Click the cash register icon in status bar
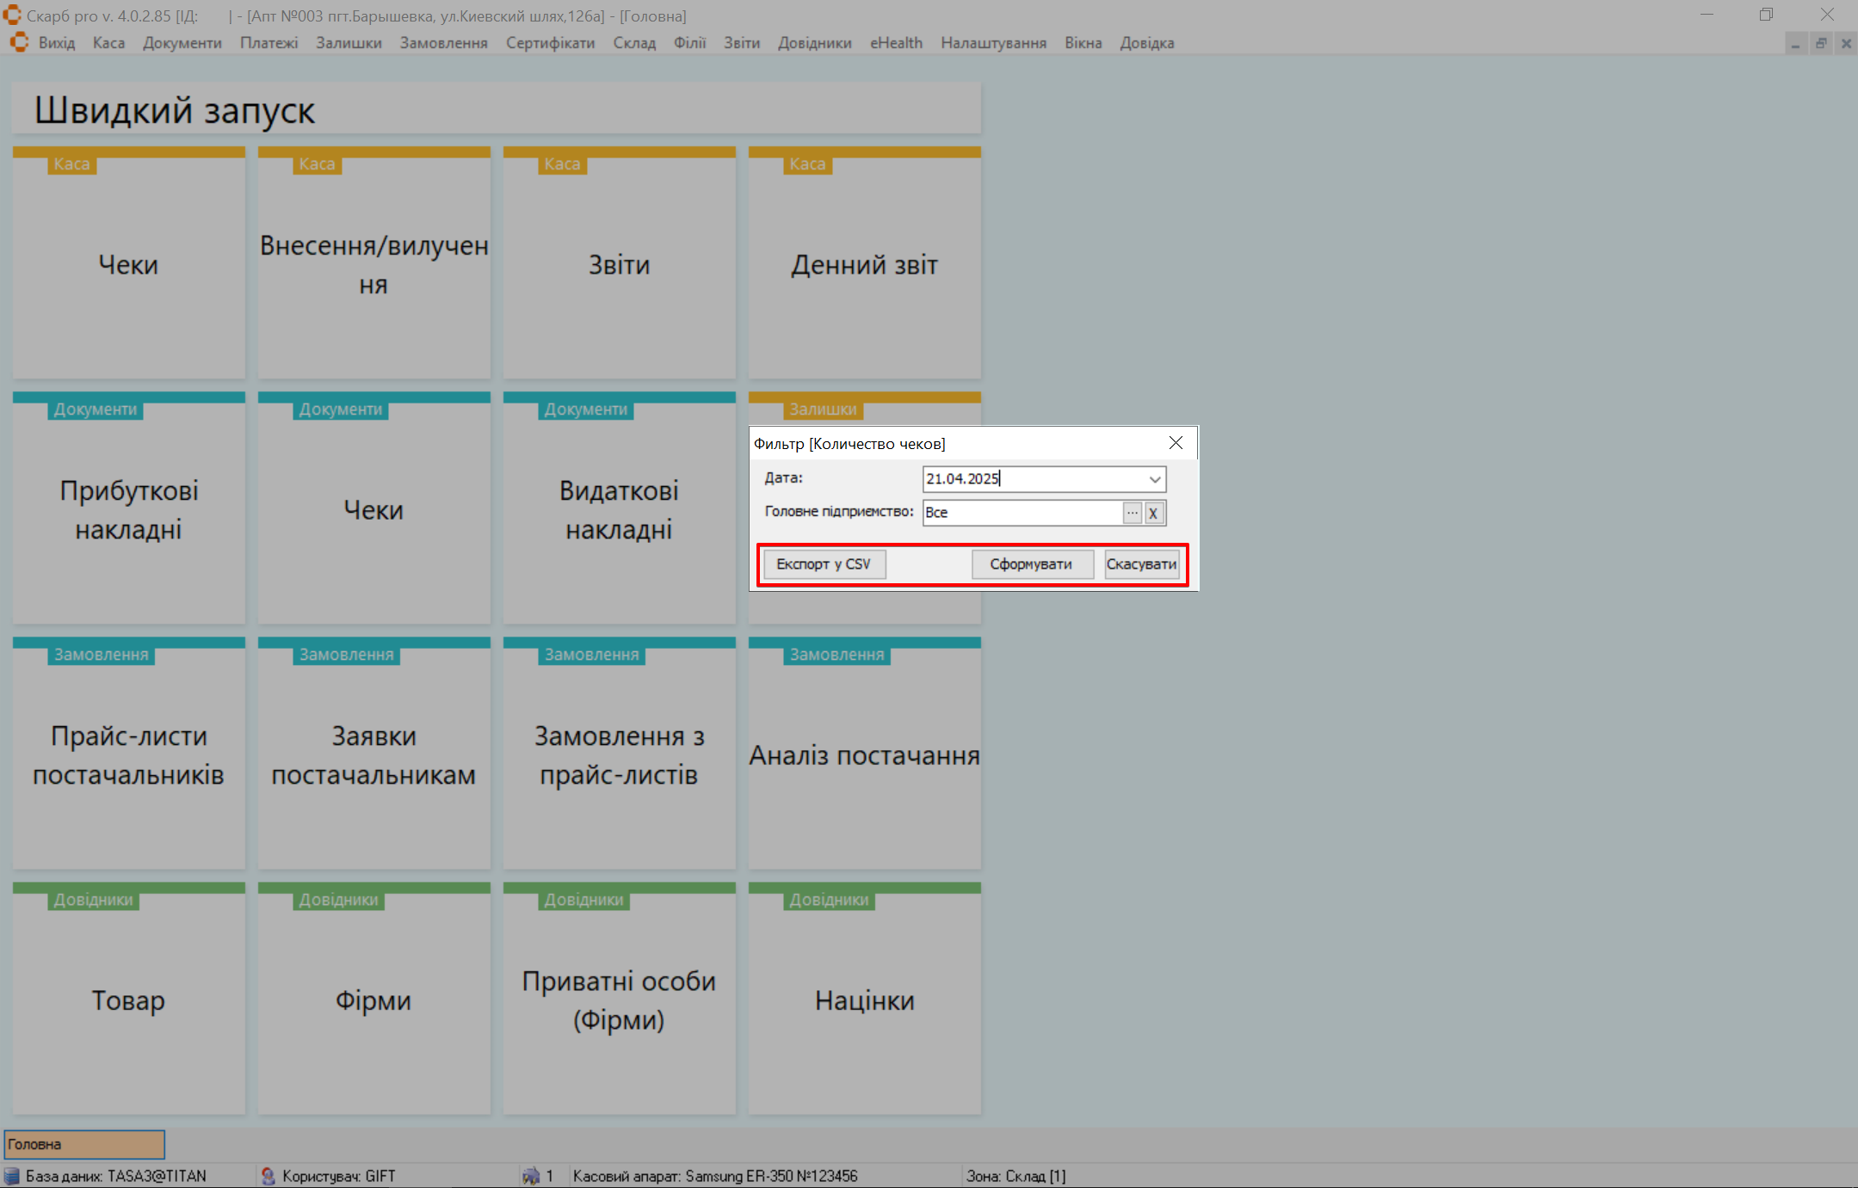1858x1188 pixels. point(530,1176)
